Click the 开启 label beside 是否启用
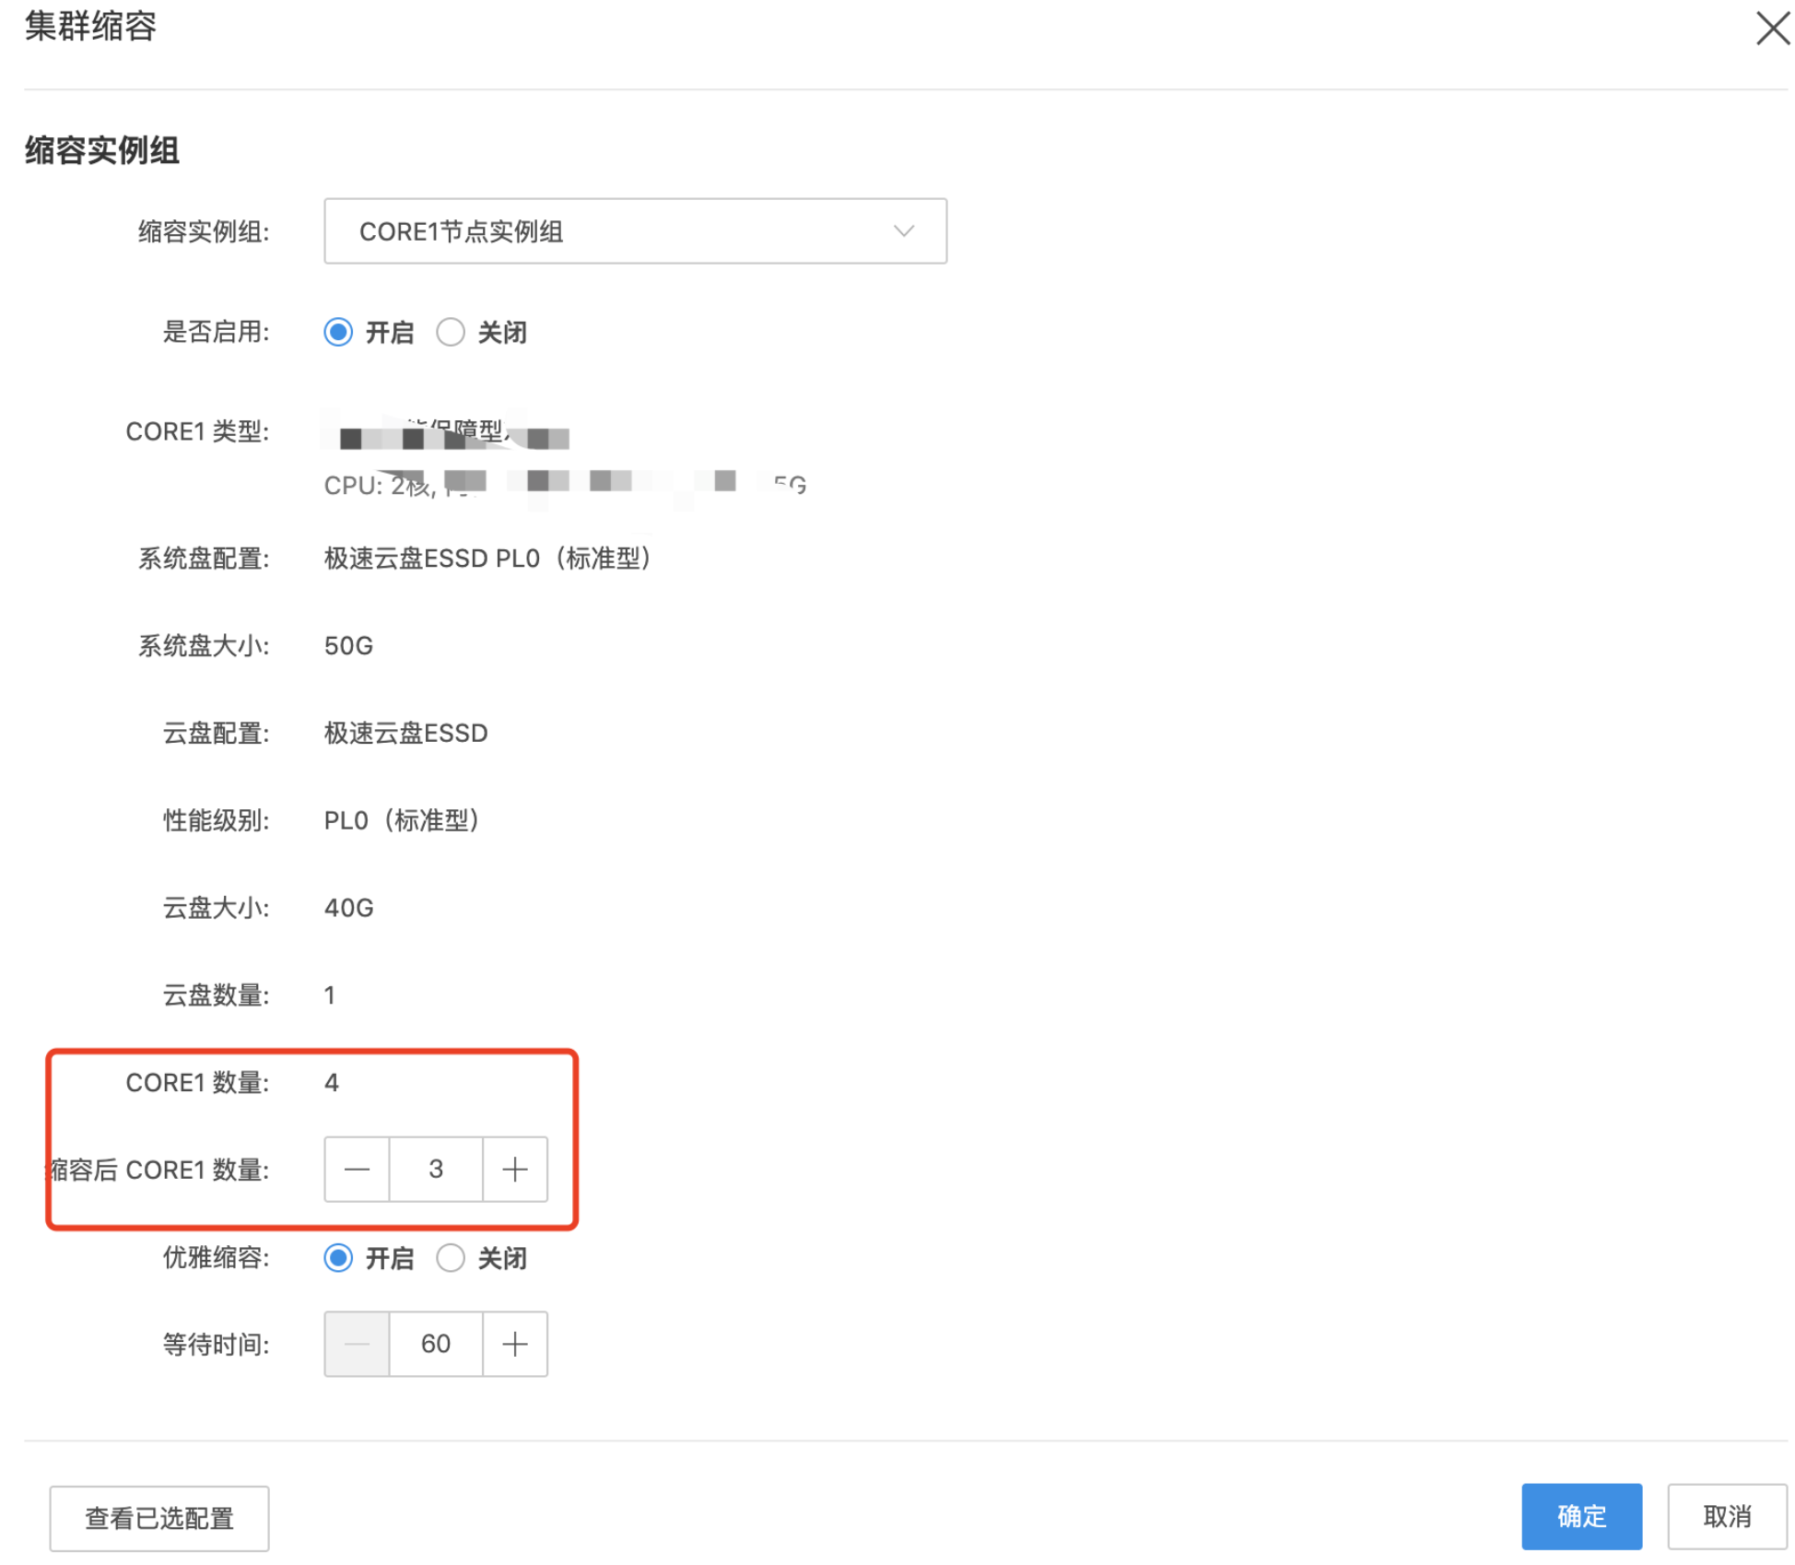1795x1565 pixels. click(390, 332)
